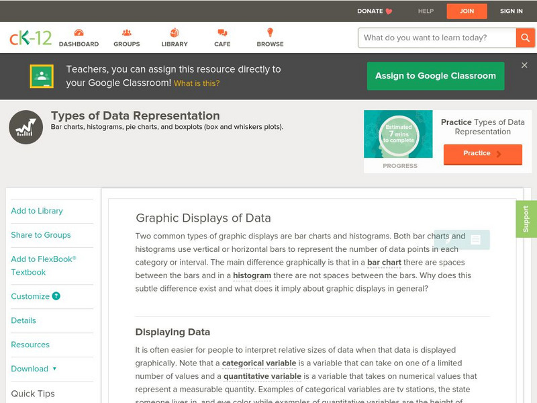Click the CAFE menu label

pos(222,44)
